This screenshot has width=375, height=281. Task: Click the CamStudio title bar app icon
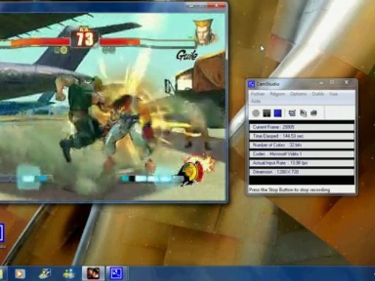coord(251,84)
